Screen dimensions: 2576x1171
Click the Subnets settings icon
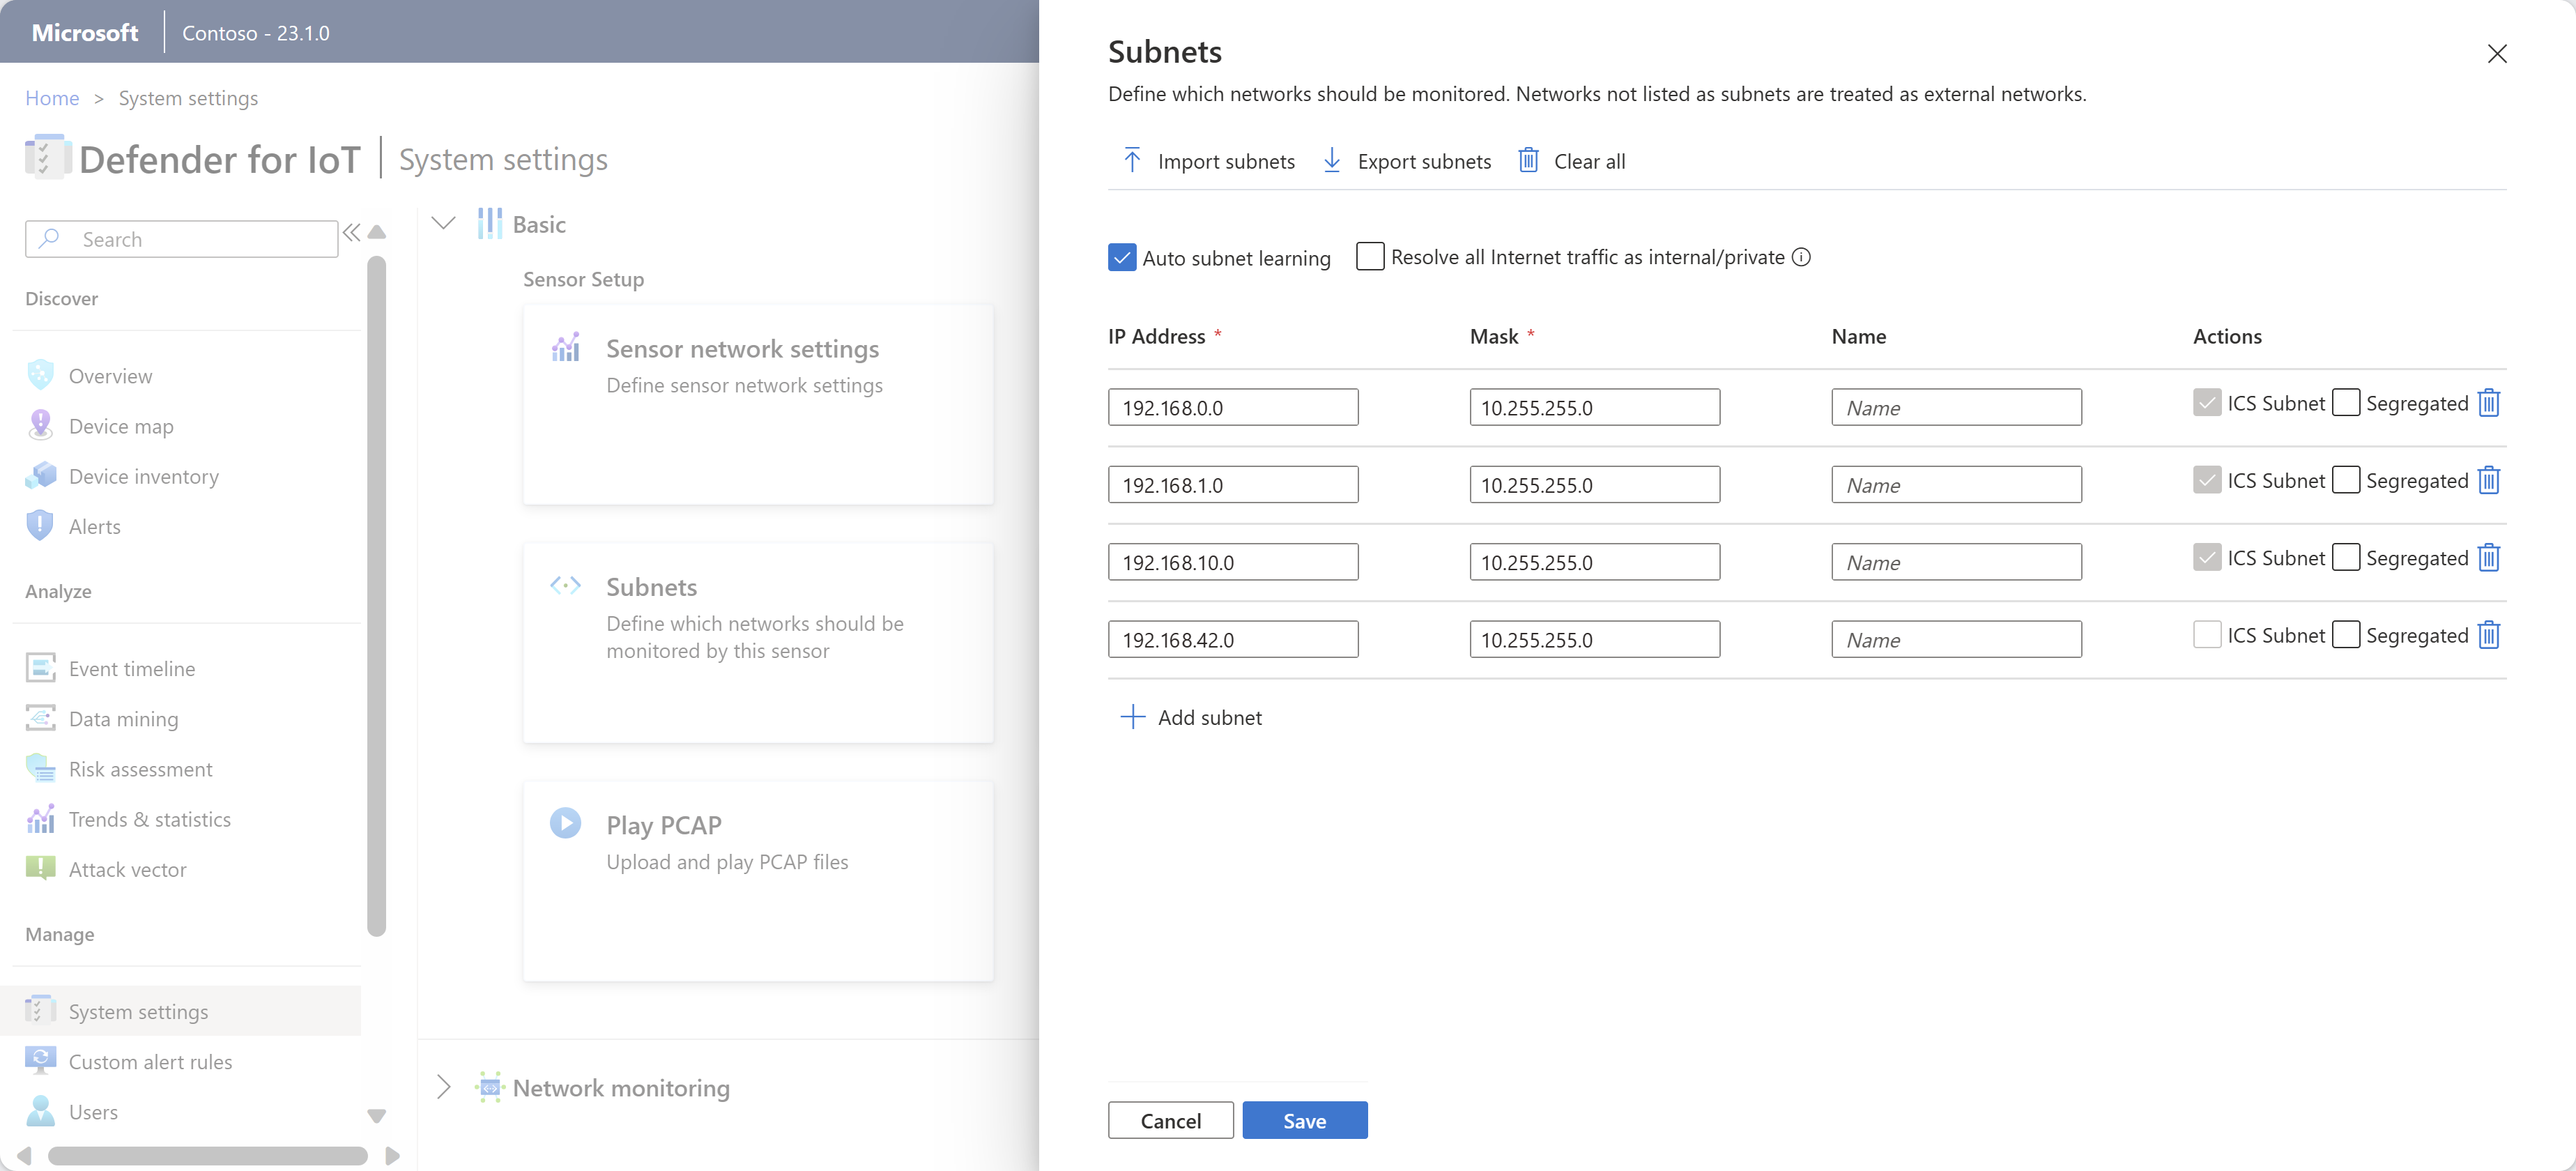pyautogui.click(x=565, y=586)
